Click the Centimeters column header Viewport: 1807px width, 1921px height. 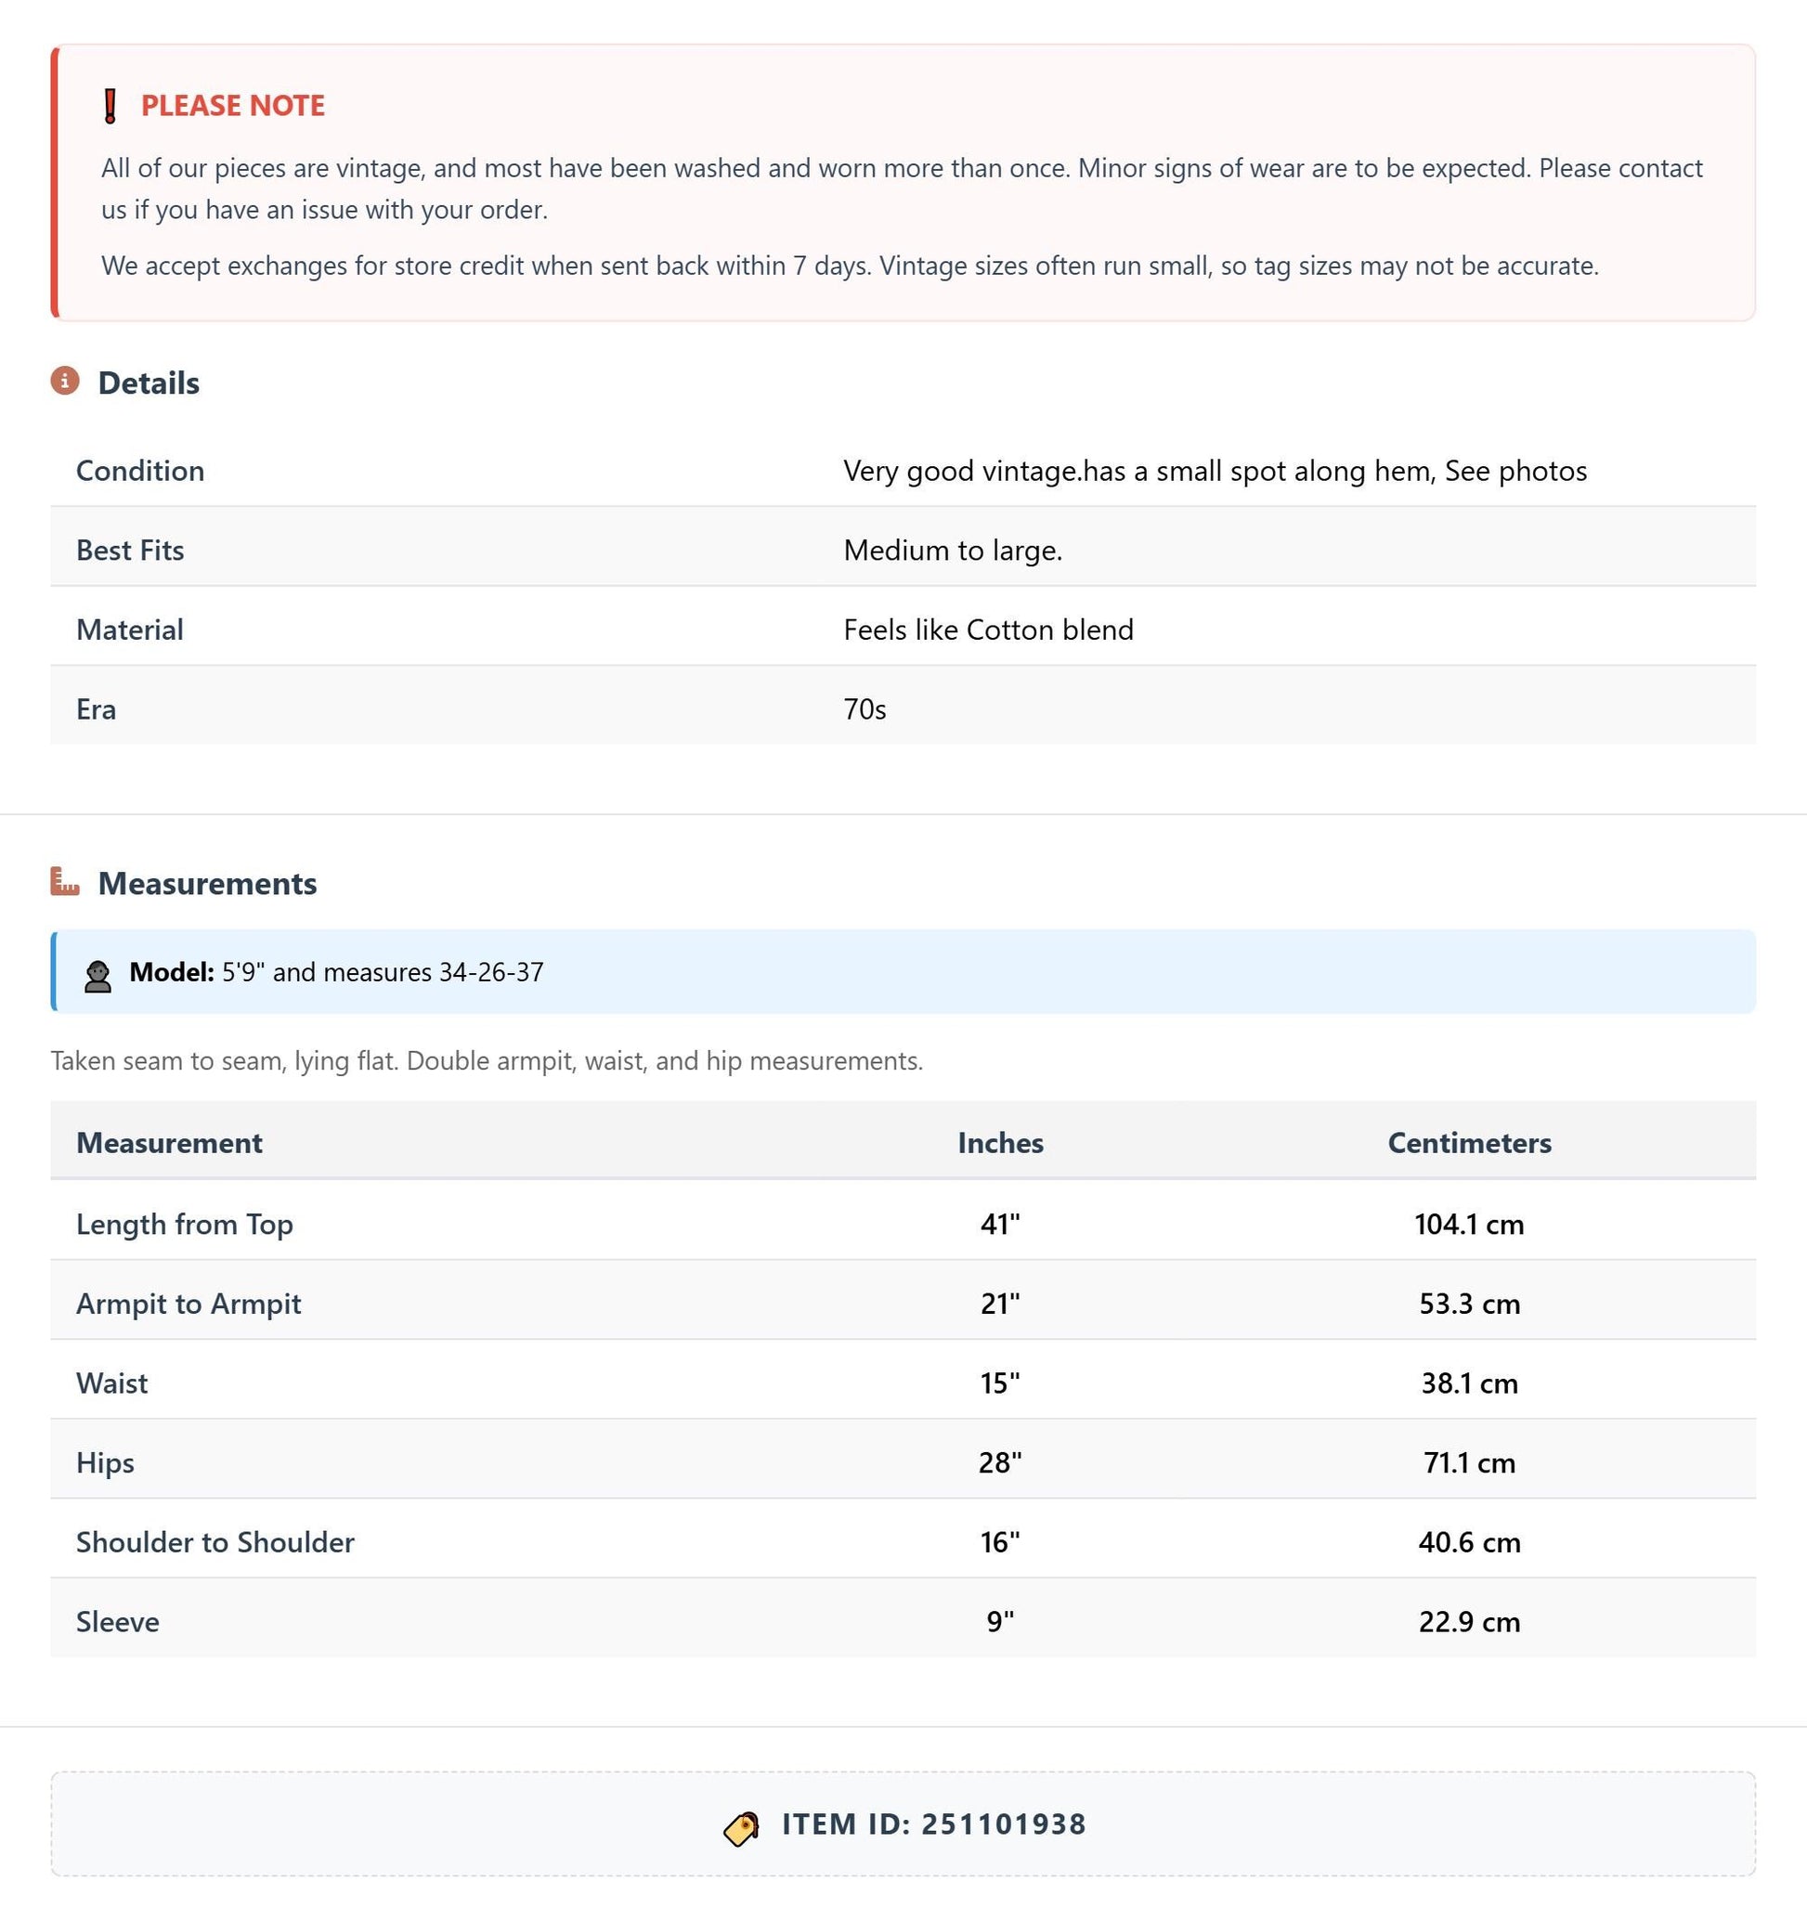coord(1469,1142)
